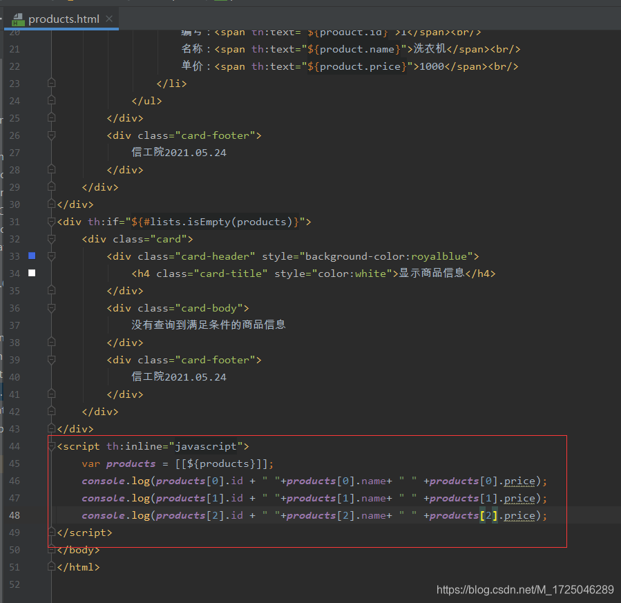Image resolution: width=621 pixels, height=603 pixels.
Task: Click the 'var' keyword on line 45
Action: pyautogui.click(x=91, y=463)
